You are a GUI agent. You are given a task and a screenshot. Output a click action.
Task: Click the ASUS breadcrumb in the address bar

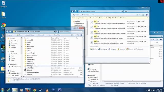tap(31, 31)
